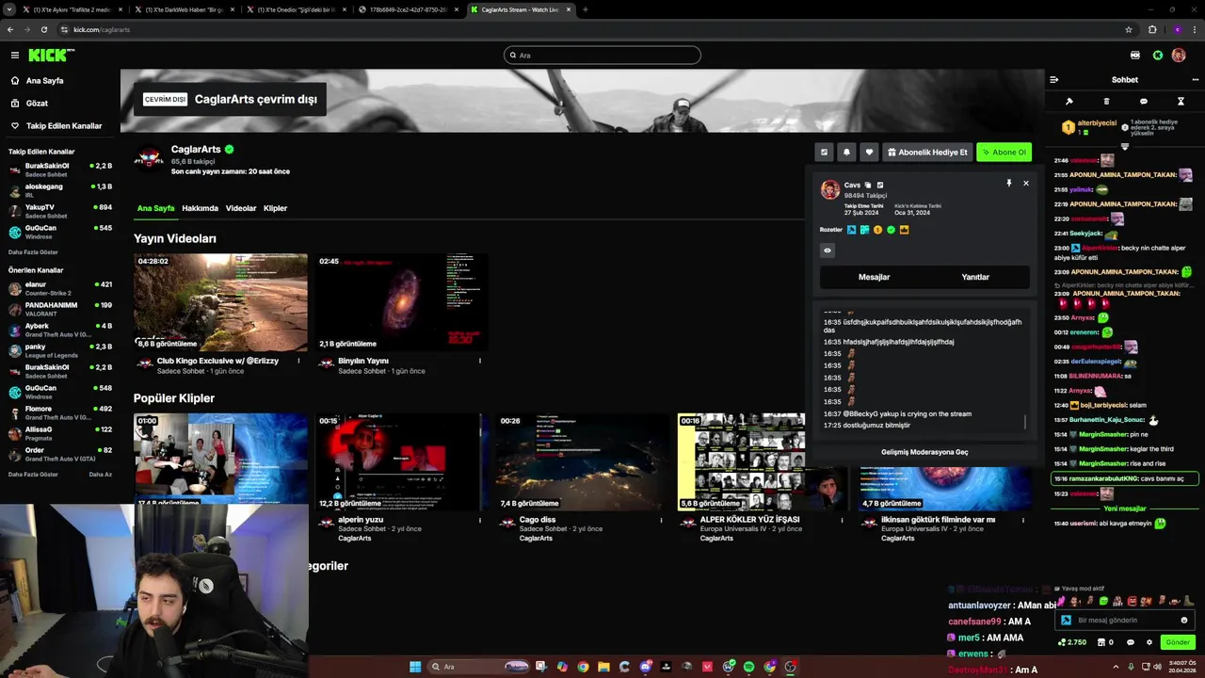
Task: Open the Binyılın Yayını video thumbnail
Action: click(x=401, y=302)
